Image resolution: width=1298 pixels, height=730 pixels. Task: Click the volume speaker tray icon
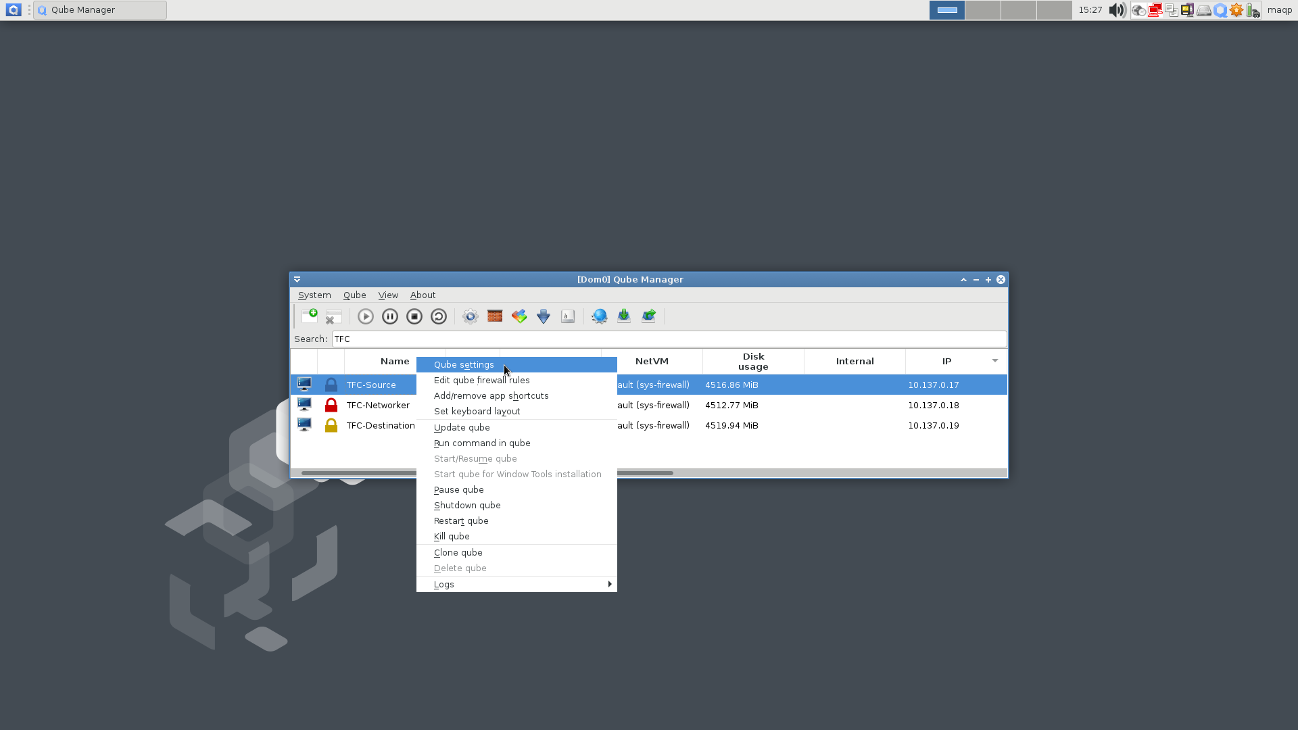(1117, 10)
